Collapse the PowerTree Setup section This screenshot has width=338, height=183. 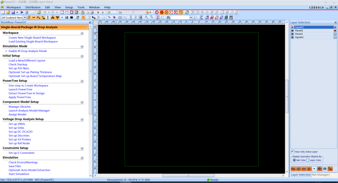pyautogui.click(x=82, y=81)
